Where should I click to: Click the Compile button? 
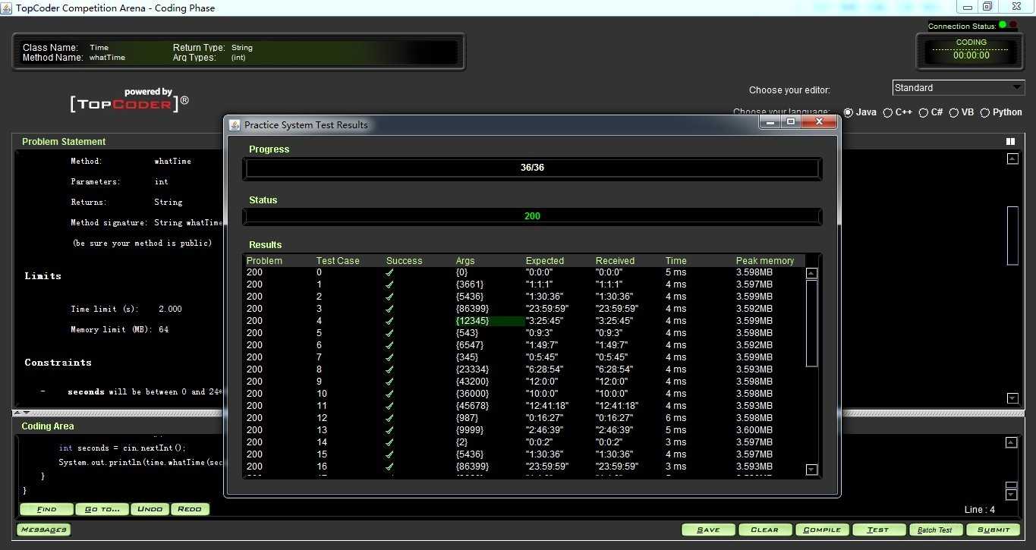[822, 530]
